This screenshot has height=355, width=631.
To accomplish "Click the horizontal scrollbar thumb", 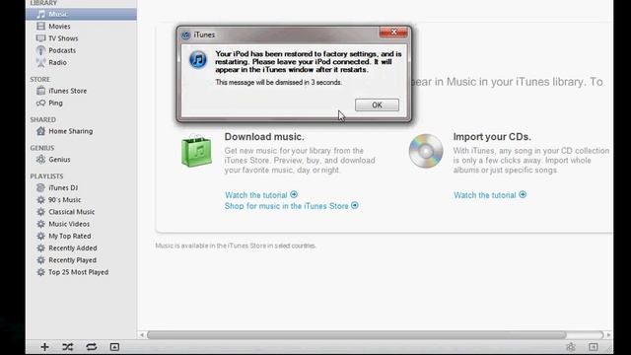I will [x=357, y=335].
